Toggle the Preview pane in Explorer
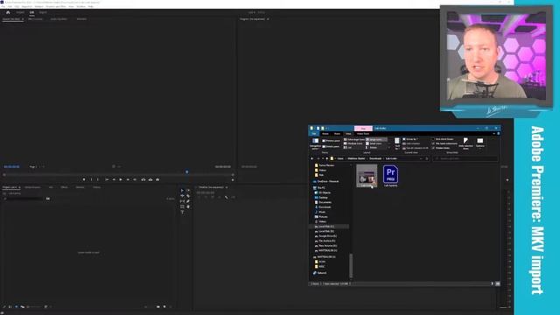Viewport: 560px width, 315px height. [x=331, y=141]
